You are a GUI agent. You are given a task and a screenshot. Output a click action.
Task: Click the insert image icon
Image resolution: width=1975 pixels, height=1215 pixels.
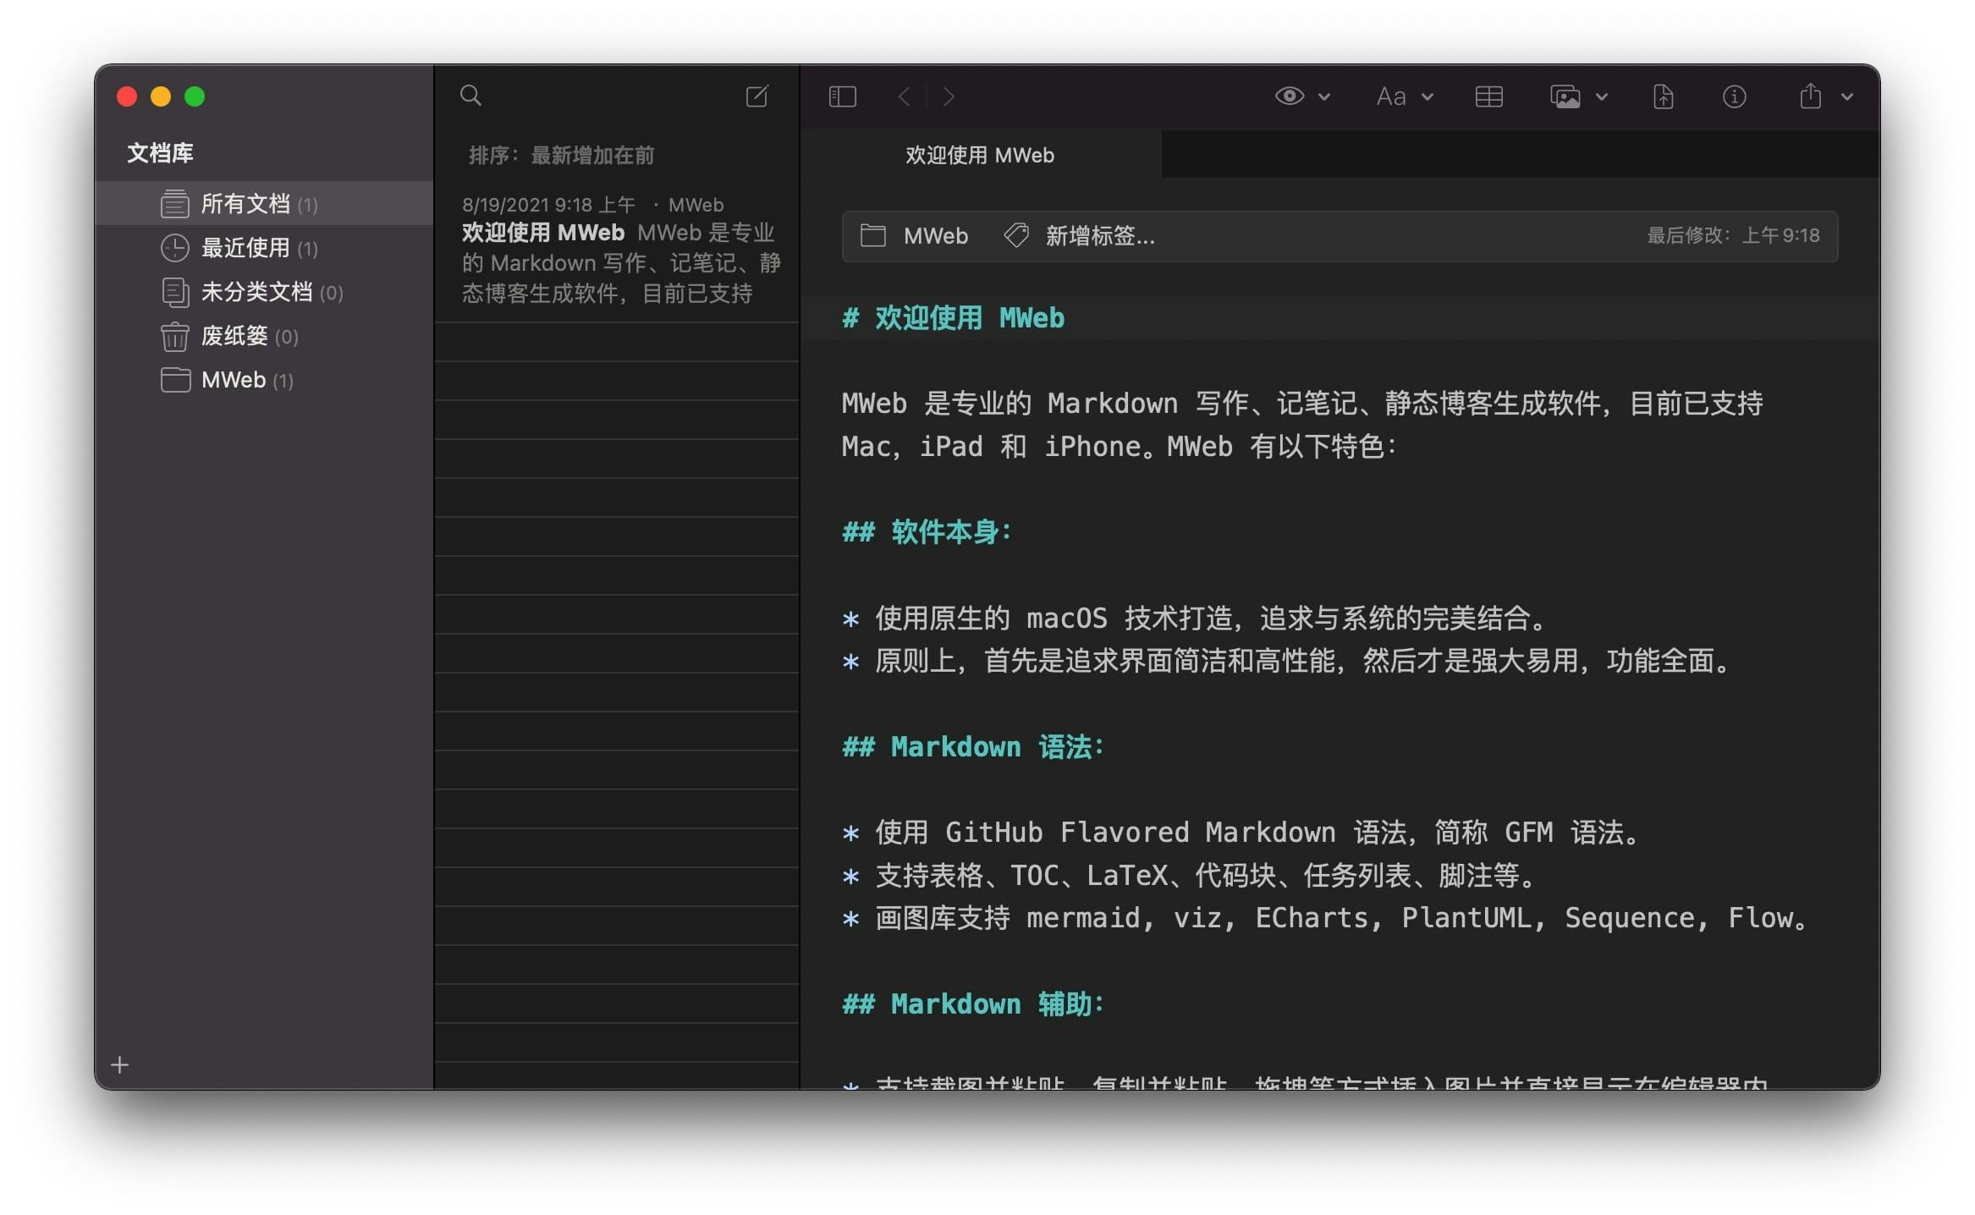tap(1565, 96)
